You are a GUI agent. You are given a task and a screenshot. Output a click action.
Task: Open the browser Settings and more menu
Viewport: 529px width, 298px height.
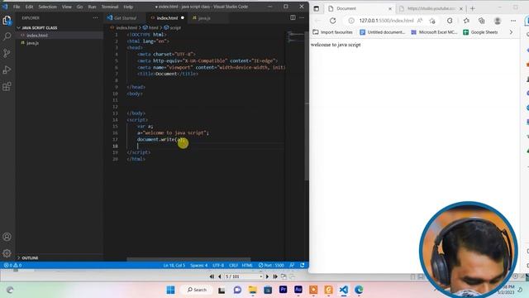[513, 21]
